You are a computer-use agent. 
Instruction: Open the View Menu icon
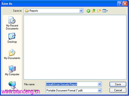coord(104,11)
